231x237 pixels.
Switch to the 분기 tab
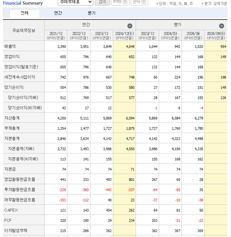(91, 13)
